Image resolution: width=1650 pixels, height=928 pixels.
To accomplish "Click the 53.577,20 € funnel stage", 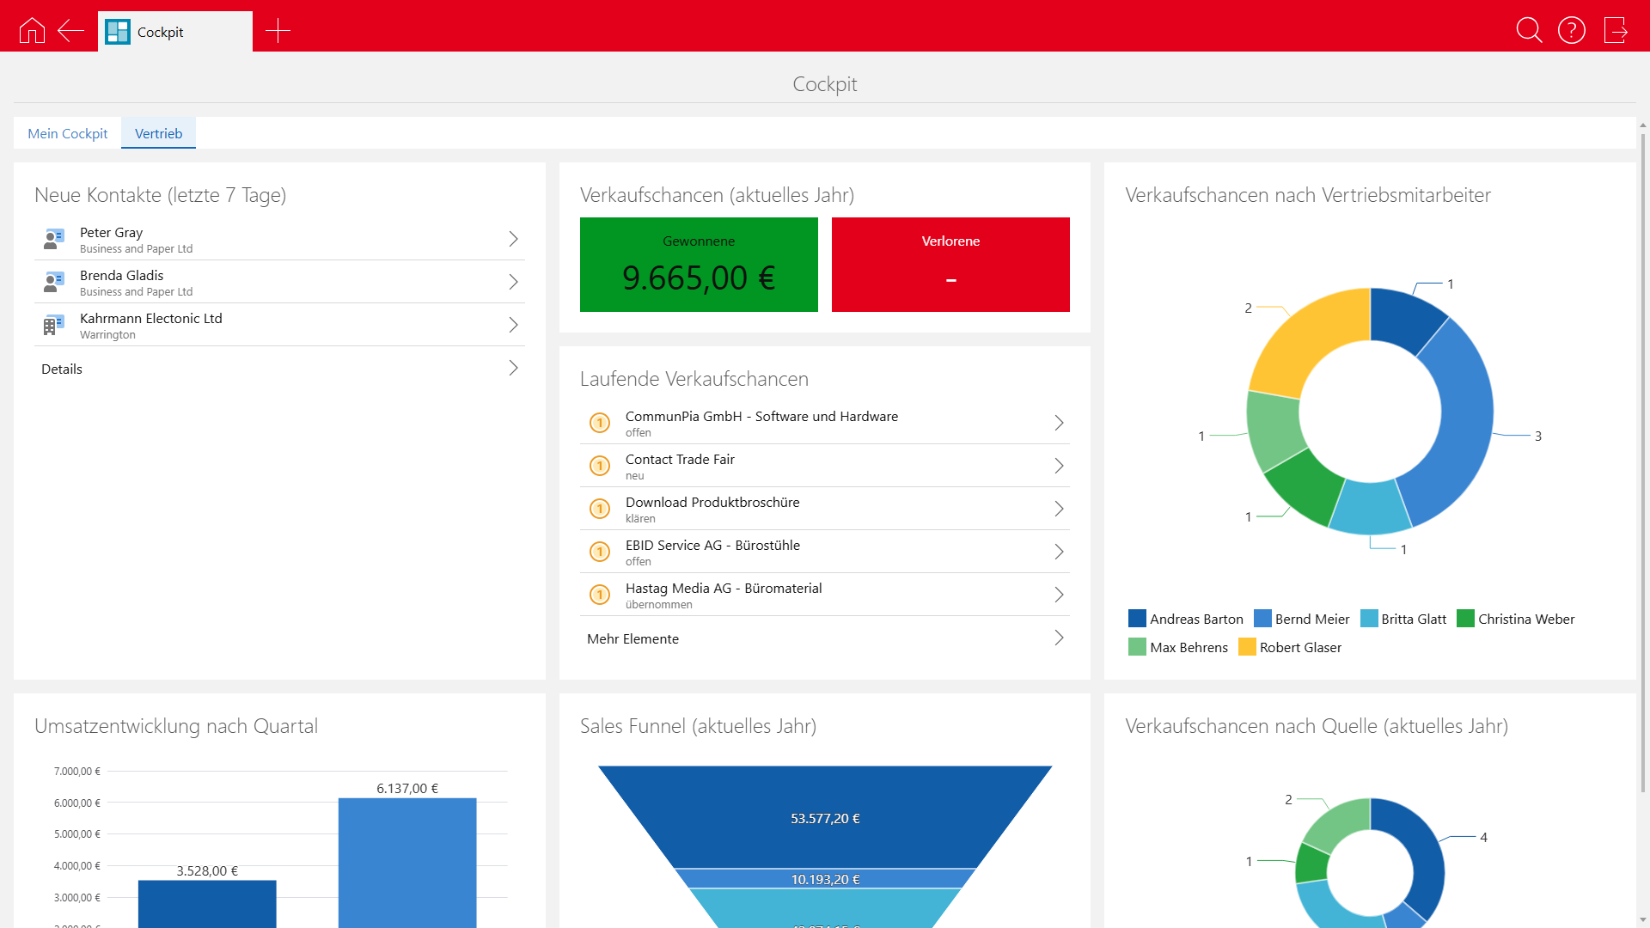I will [825, 817].
